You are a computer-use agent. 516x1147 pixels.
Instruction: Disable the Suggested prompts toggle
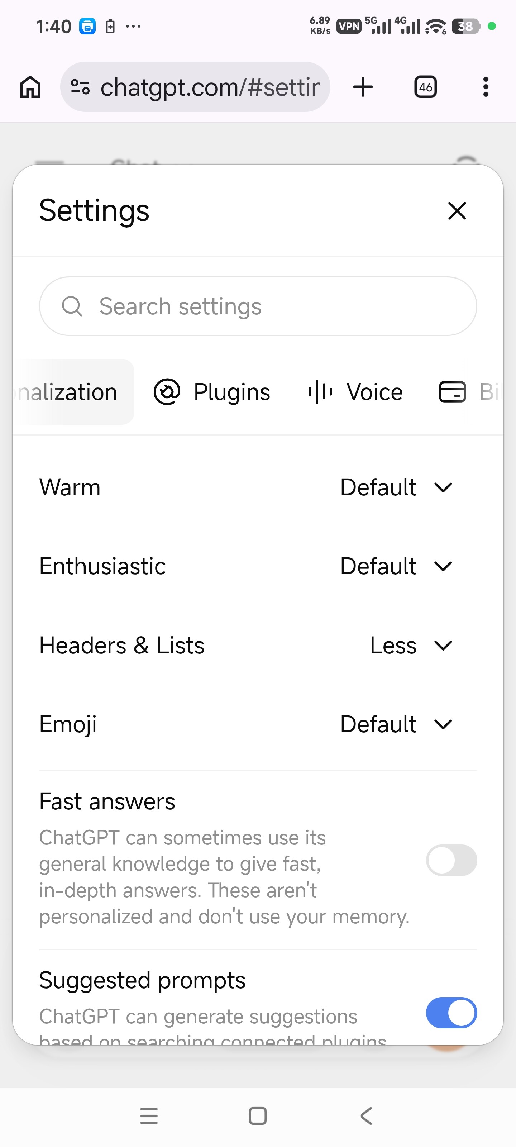click(451, 1013)
